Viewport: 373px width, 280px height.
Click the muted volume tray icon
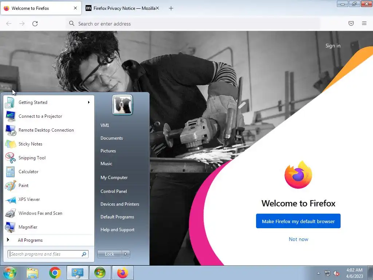336,273
